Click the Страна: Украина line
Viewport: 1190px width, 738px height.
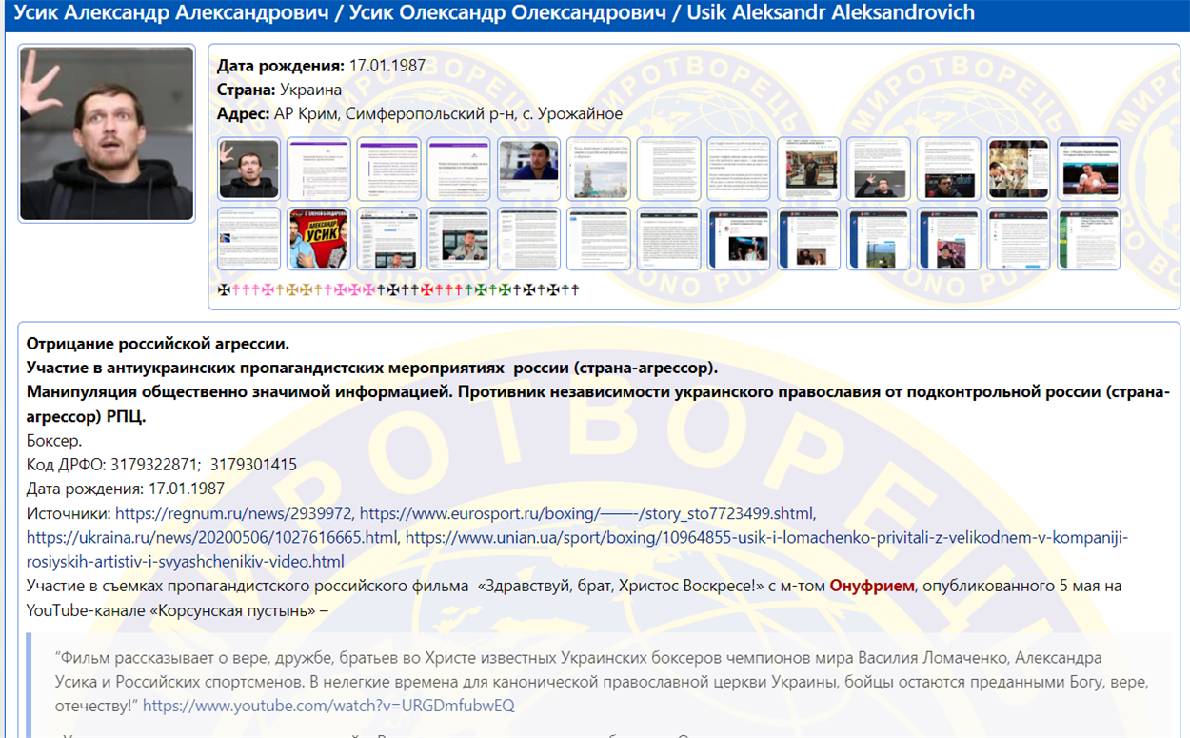click(279, 90)
